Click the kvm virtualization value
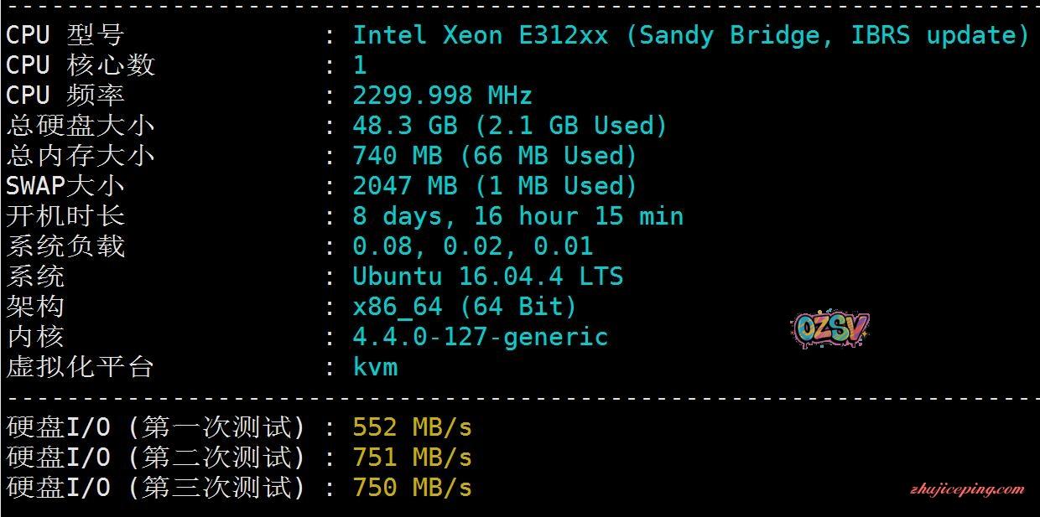The height and width of the screenshot is (517, 1040). [375, 367]
